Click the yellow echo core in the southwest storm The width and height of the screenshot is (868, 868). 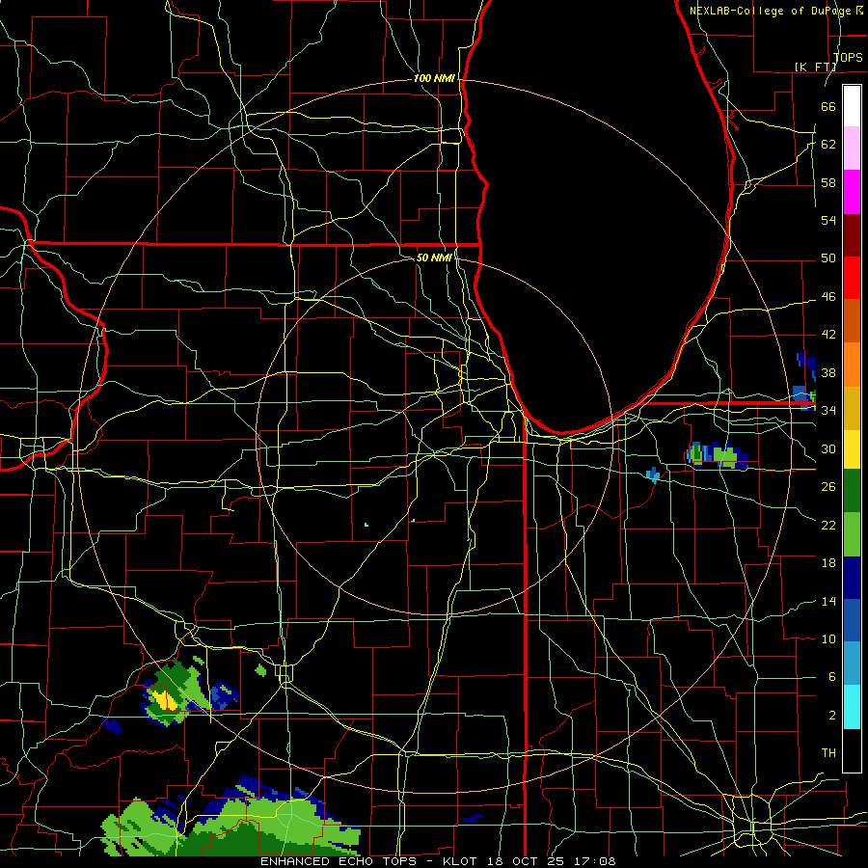[x=164, y=700]
